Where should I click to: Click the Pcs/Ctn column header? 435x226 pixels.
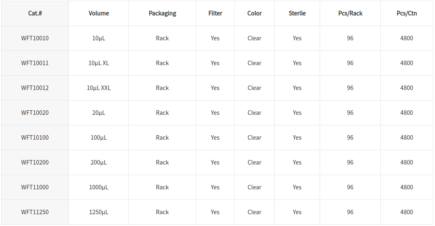tap(407, 13)
